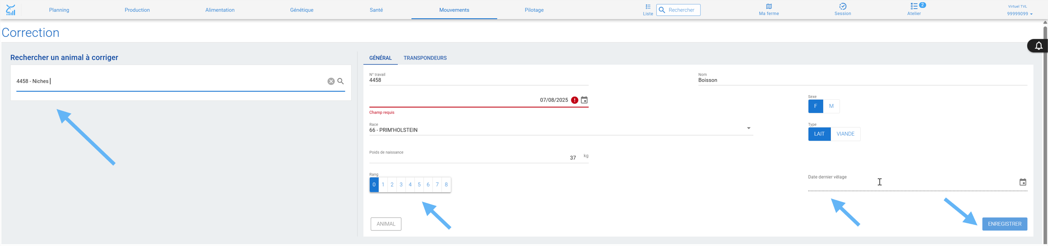
Task: Select rang 3
Action: pos(401,185)
